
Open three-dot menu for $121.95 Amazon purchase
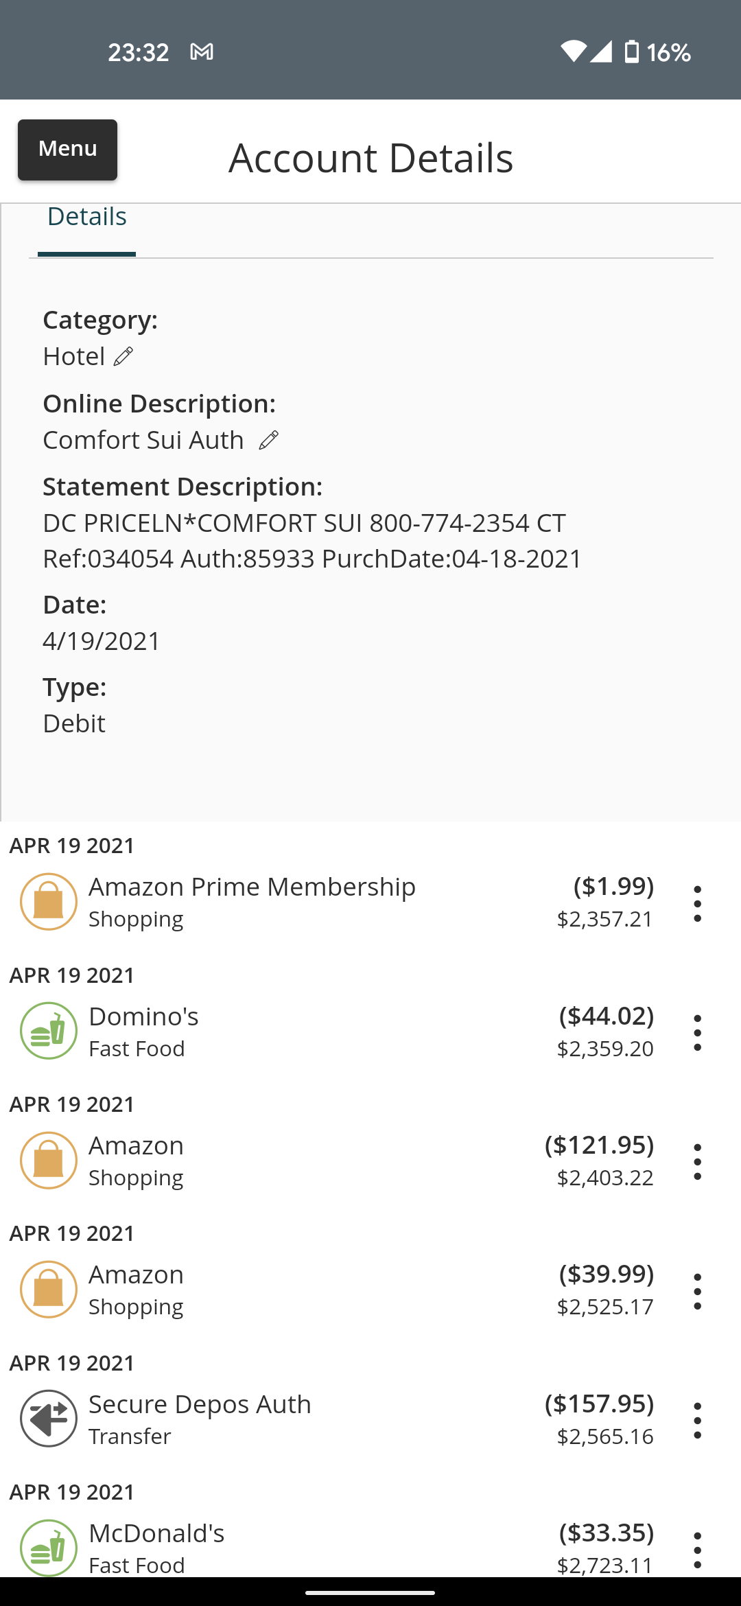click(697, 1162)
